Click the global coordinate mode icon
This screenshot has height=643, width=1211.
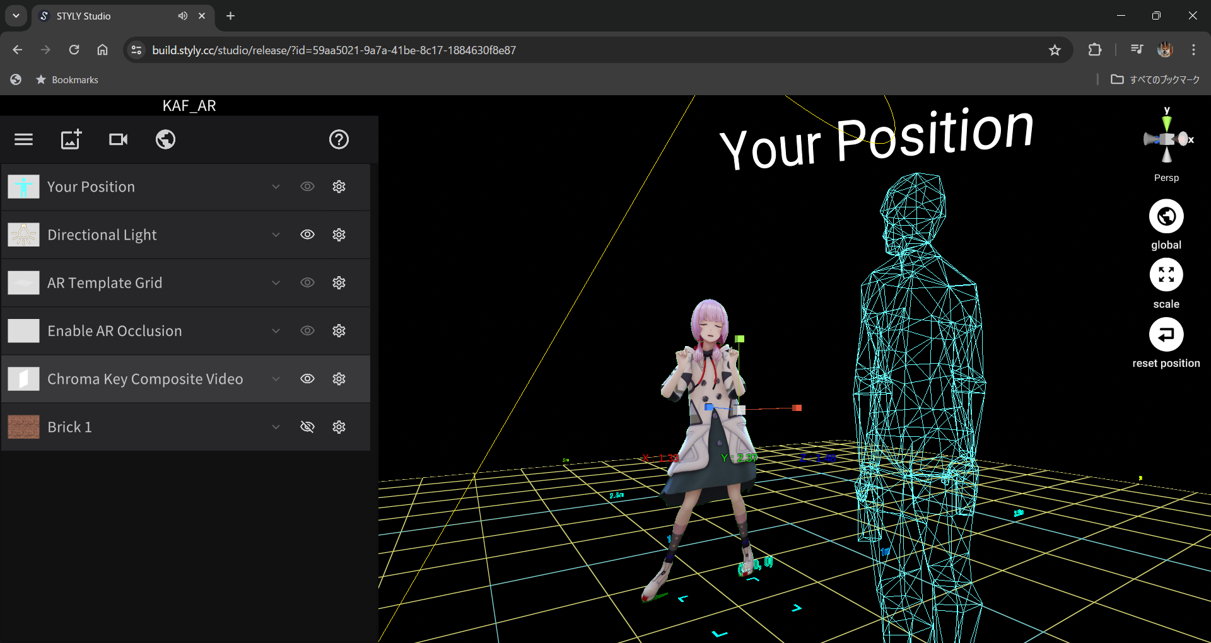coord(1166,216)
